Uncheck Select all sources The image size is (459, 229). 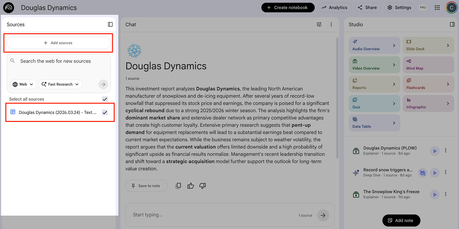[105, 99]
